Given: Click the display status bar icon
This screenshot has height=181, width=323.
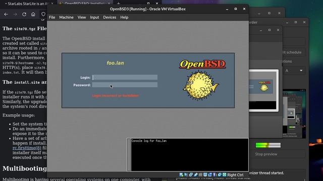Looking at the screenshot, I should 205,175.
